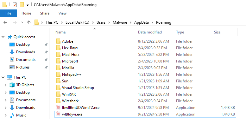246x119 pixels.
Task: Expand Downloads under This PC
Action: pos(5,108)
